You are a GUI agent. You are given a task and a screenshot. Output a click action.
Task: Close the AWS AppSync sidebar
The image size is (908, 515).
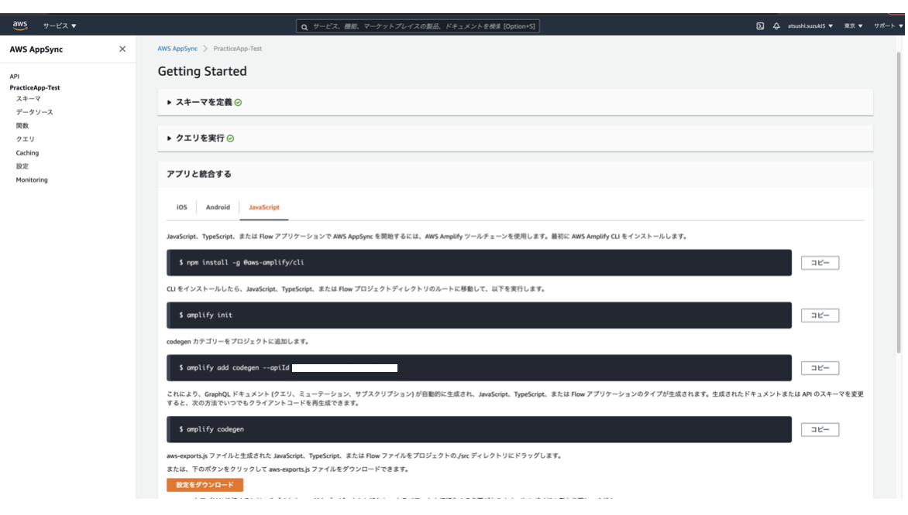pos(122,49)
